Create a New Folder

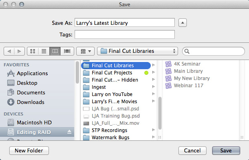(29, 150)
